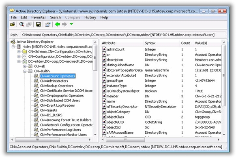
Task: Click the CN=Schema folder icon
Action: pos(25,51)
